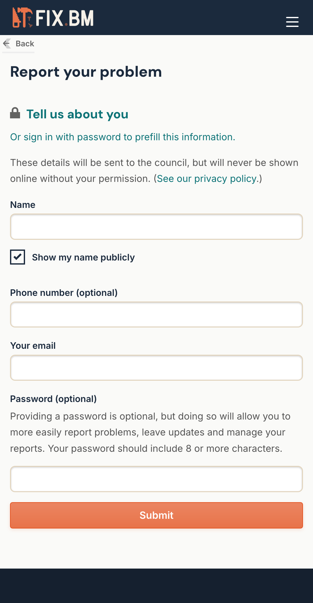Click the arrow next to the Back label
This screenshot has height=603, width=313.
pos(6,44)
